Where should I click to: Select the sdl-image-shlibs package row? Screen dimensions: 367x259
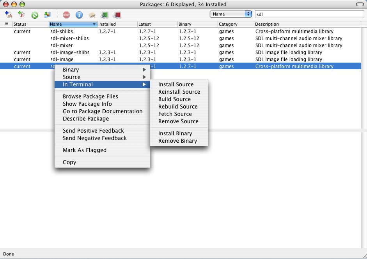tap(181, 52)
